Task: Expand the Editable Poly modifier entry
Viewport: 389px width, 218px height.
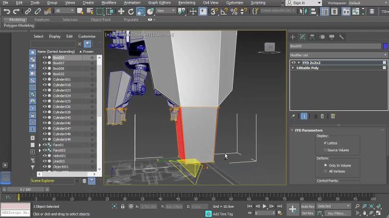Action: pyautogui.click(x=293, y=68)
